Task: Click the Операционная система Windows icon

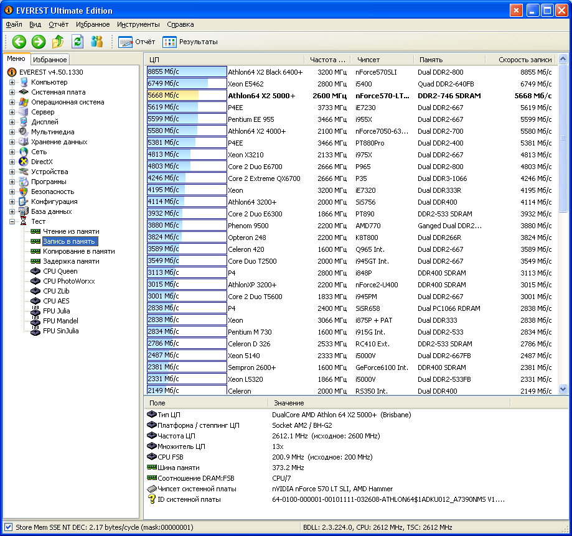Action: 24,102
